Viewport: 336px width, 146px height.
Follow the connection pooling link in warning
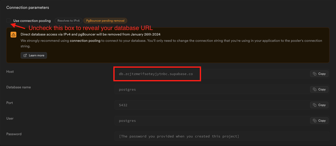point(85,41)
